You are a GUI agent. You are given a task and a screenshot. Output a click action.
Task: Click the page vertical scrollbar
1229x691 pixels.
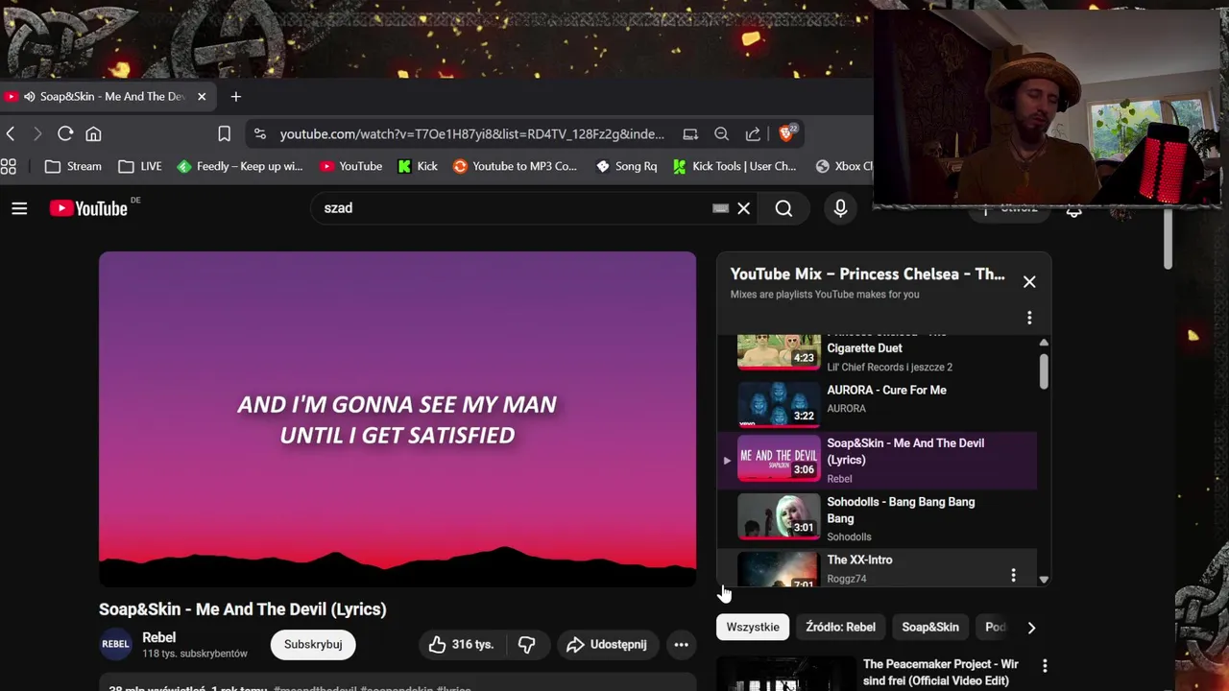(x=1168, y=238)
